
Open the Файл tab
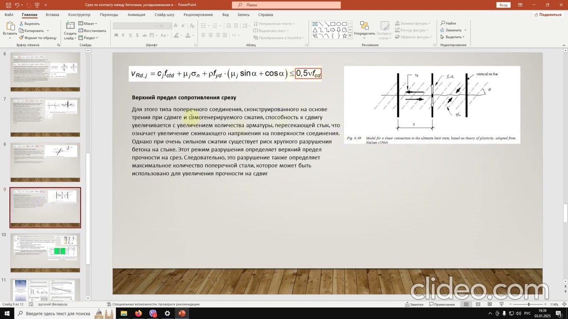pyautogui.click(x=9, y=15)
